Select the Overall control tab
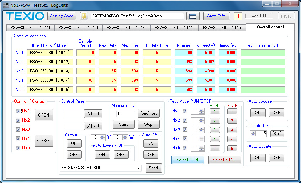 [270, 27]
